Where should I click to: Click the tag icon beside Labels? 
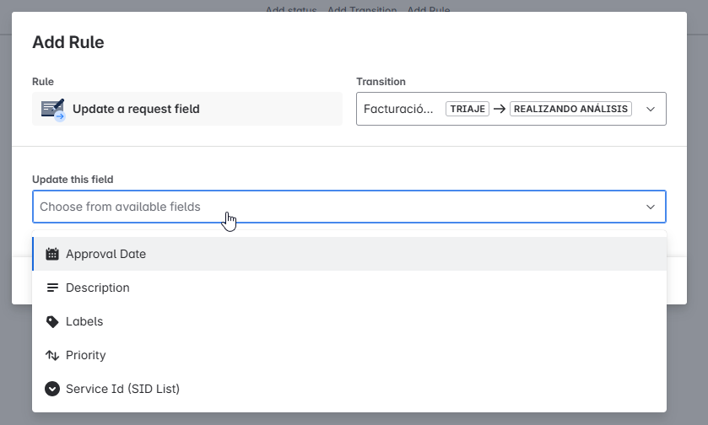(52, 321)
